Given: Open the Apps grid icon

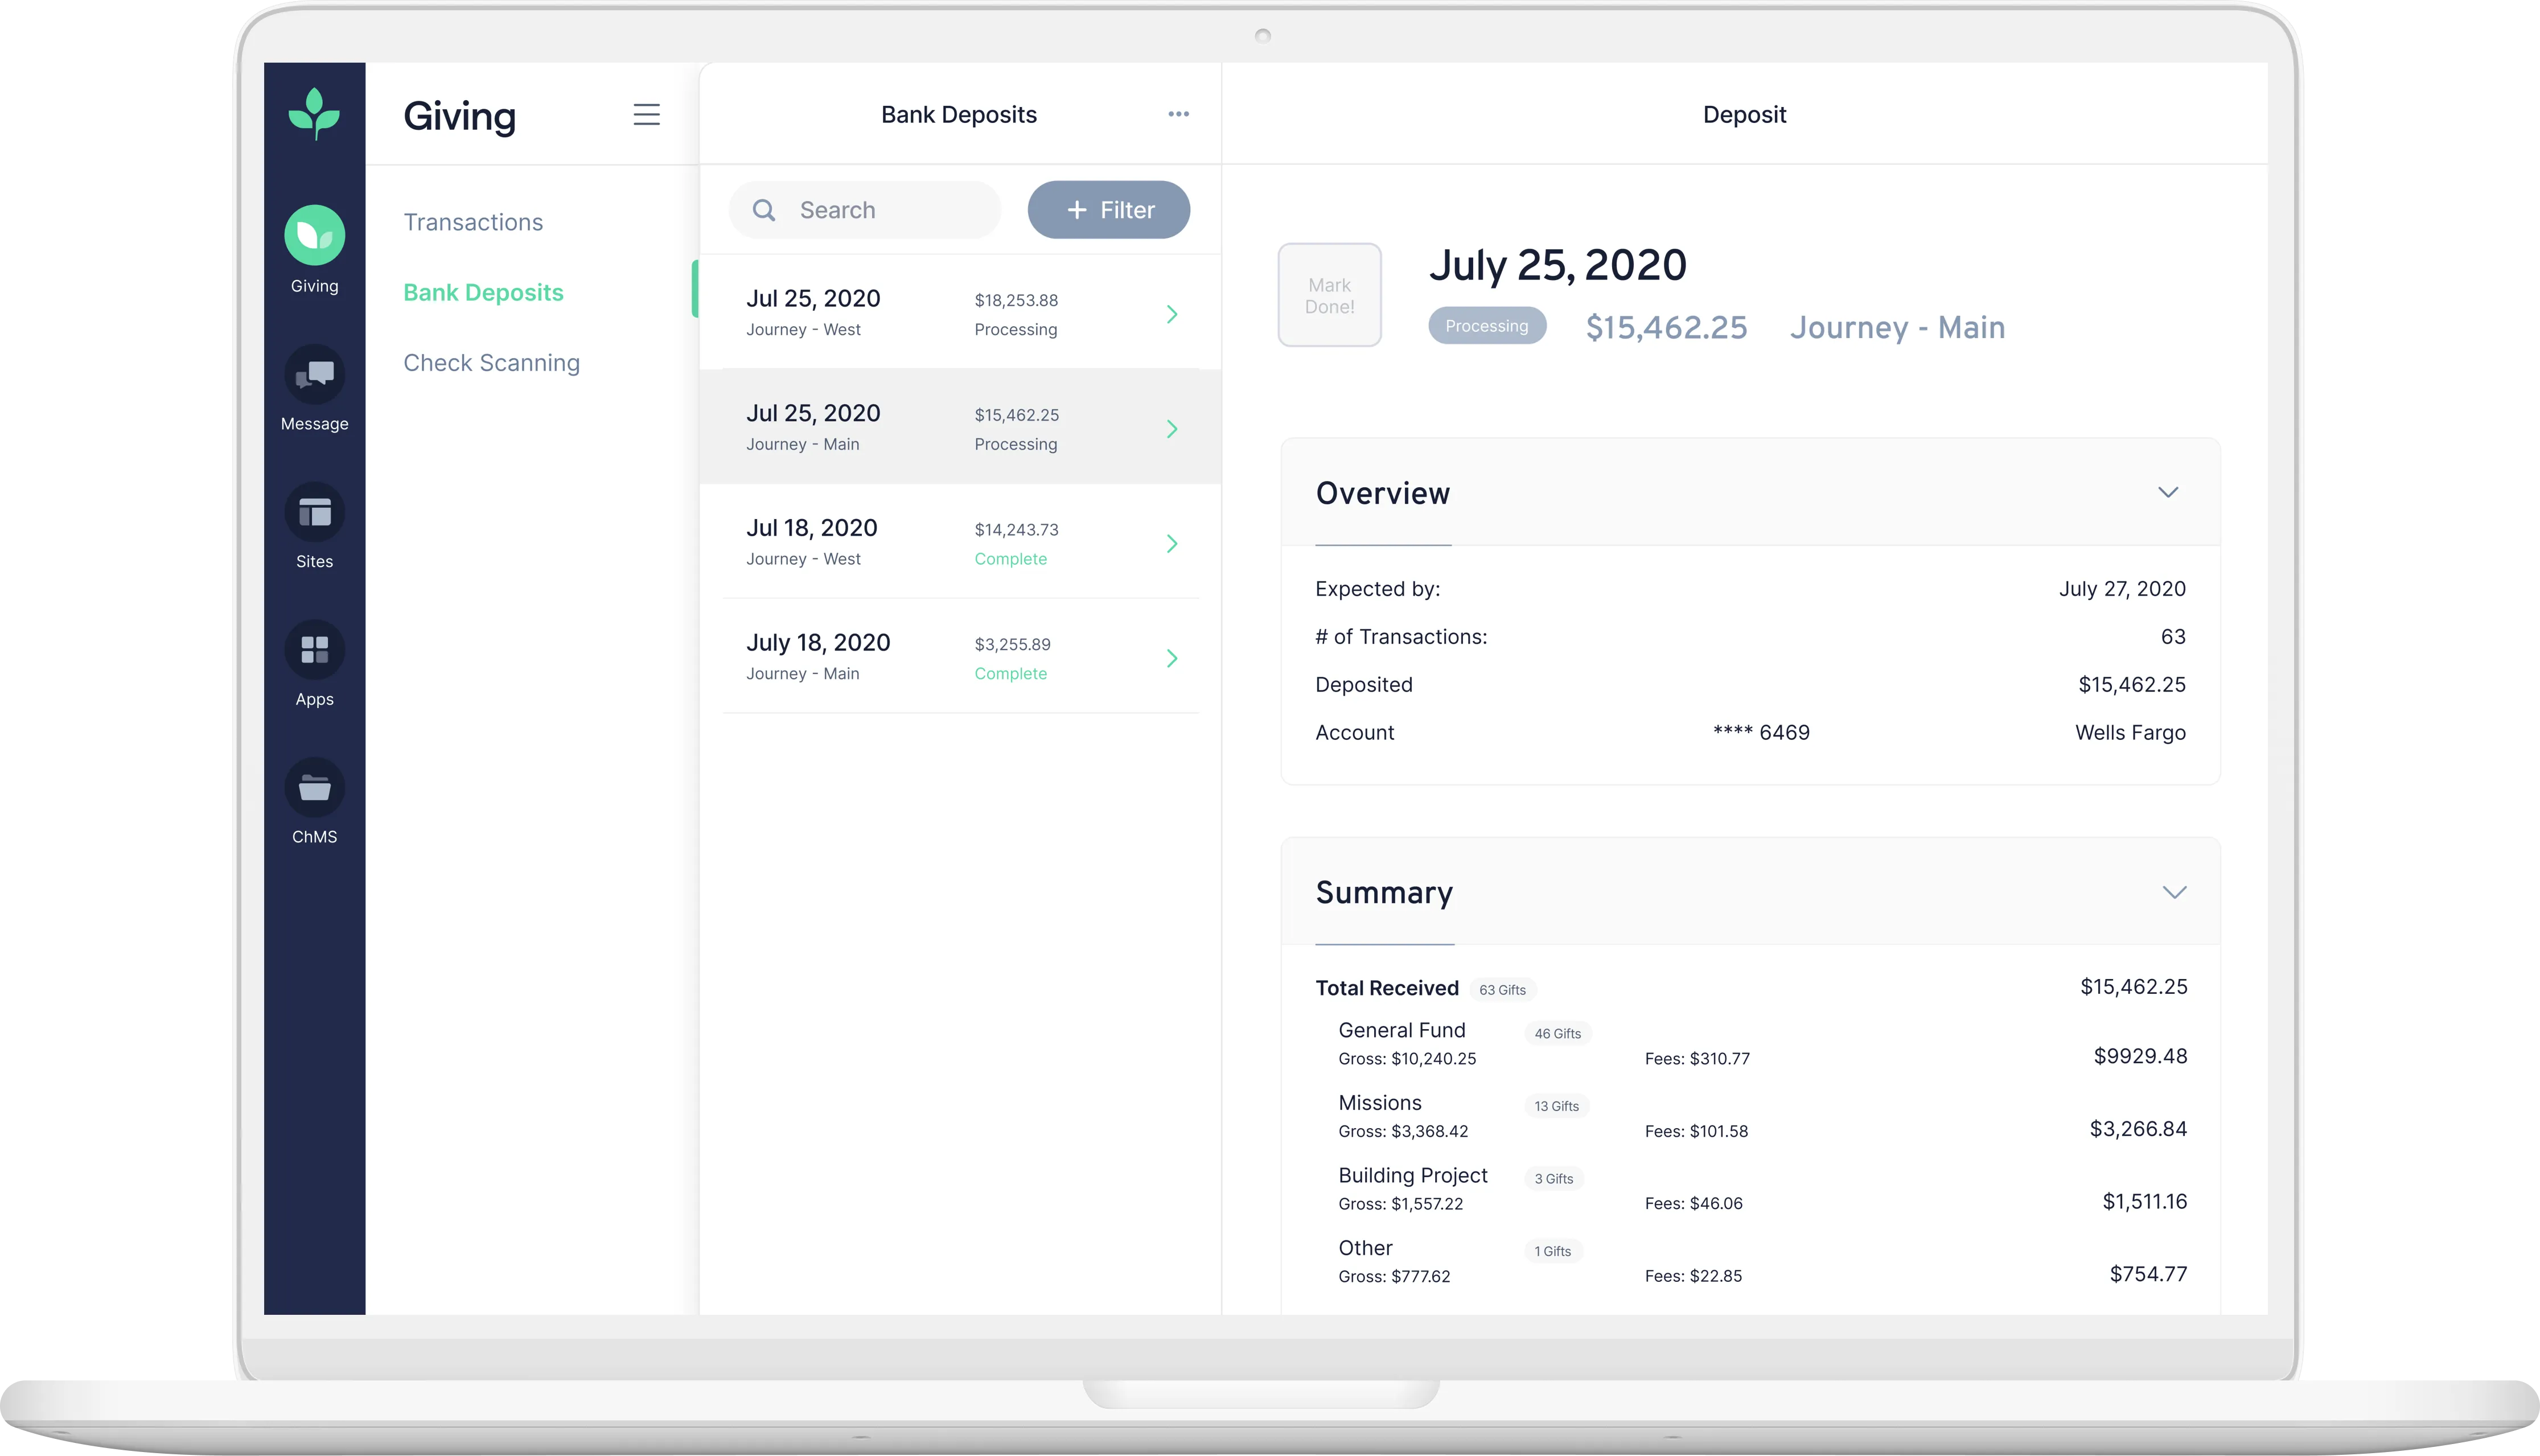Looking at the screenshot, I should 314,650.
